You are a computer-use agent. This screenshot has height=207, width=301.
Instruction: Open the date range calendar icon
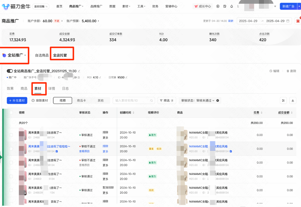pos(288,21)
